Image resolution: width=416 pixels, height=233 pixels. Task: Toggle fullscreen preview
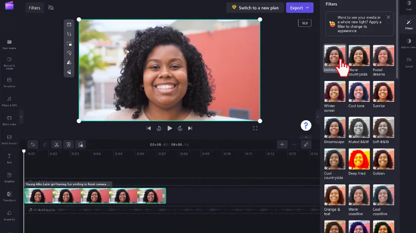[255, 128]
